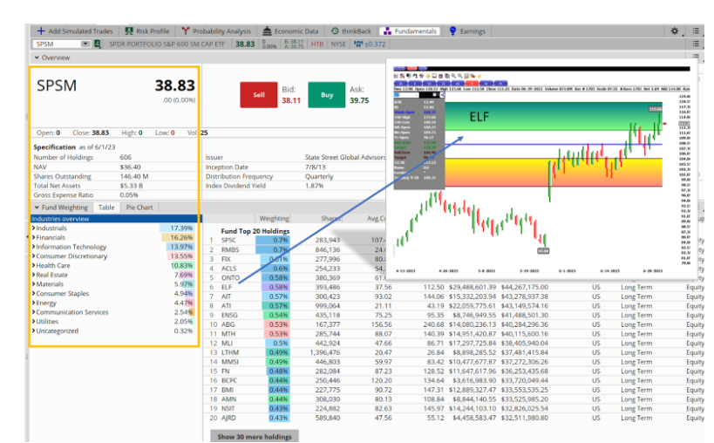Click the Weighting column header
Image resolution: width=714 pixels, height=443 pixels.
(x=274, y=219)
